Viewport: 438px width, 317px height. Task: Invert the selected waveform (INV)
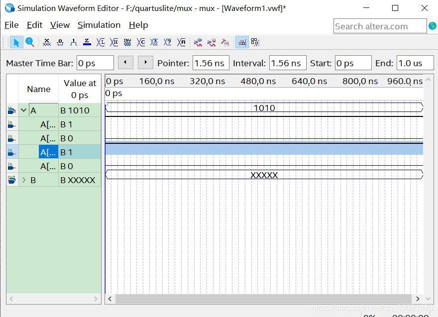click(x=127, y=42)
